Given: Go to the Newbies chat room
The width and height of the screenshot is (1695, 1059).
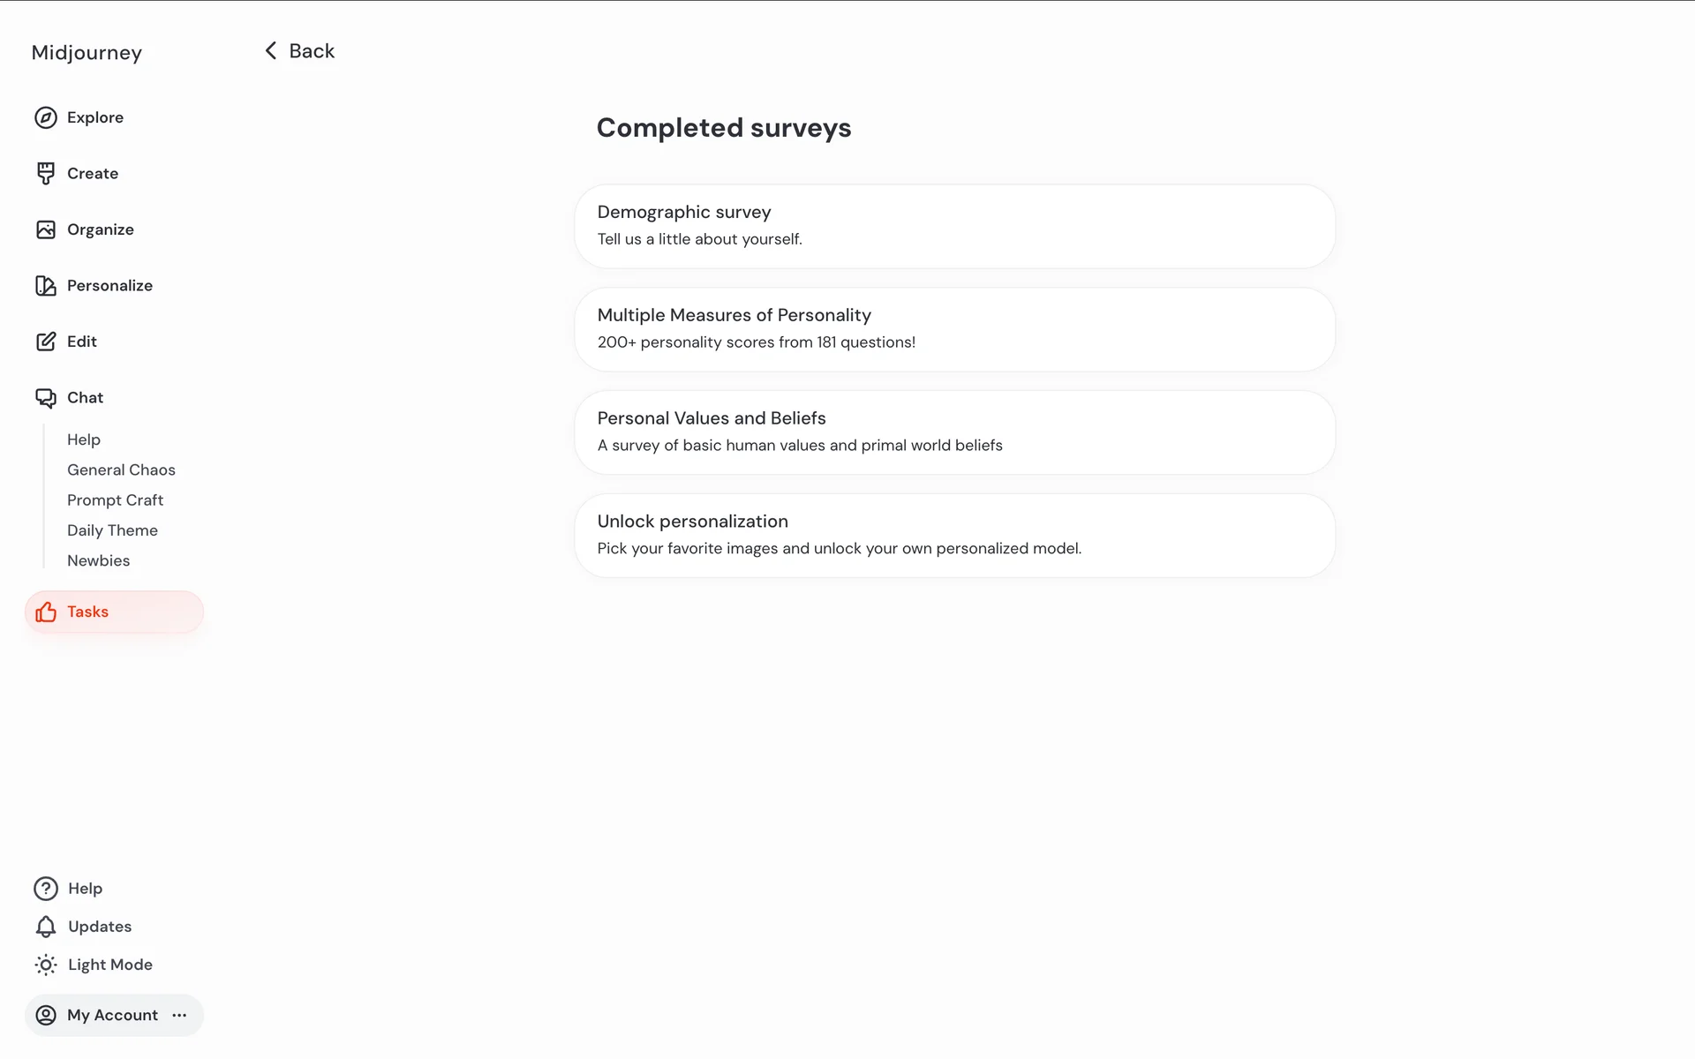Looking at the screenshot, I should click(98, 560).
